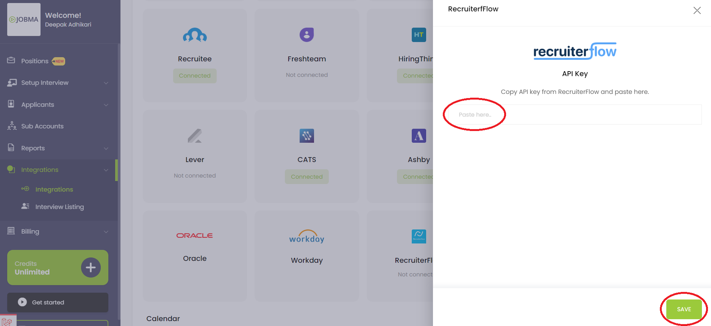Click the recruiterflow logo in panel
Image resolution: width=711 pixels, height=326 pixels.
(575, 51)
